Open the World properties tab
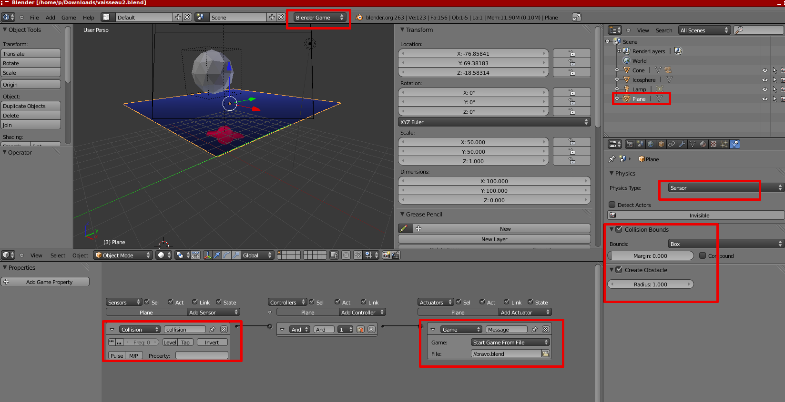Screen dimensions: 785x402 point(651,144)
